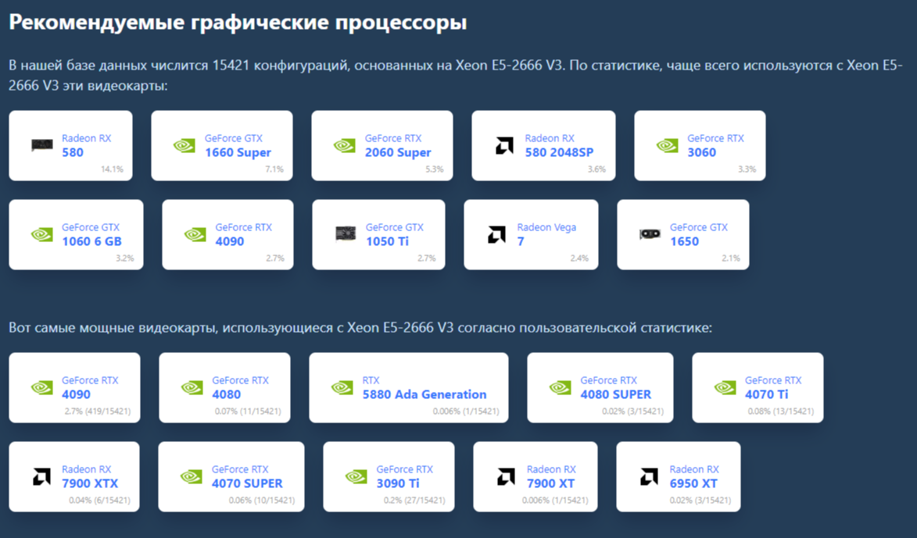Viewport: 917px width, 538px height.
Task: Click the AMD logo on RX 6950 XT card
Action: 649,476
